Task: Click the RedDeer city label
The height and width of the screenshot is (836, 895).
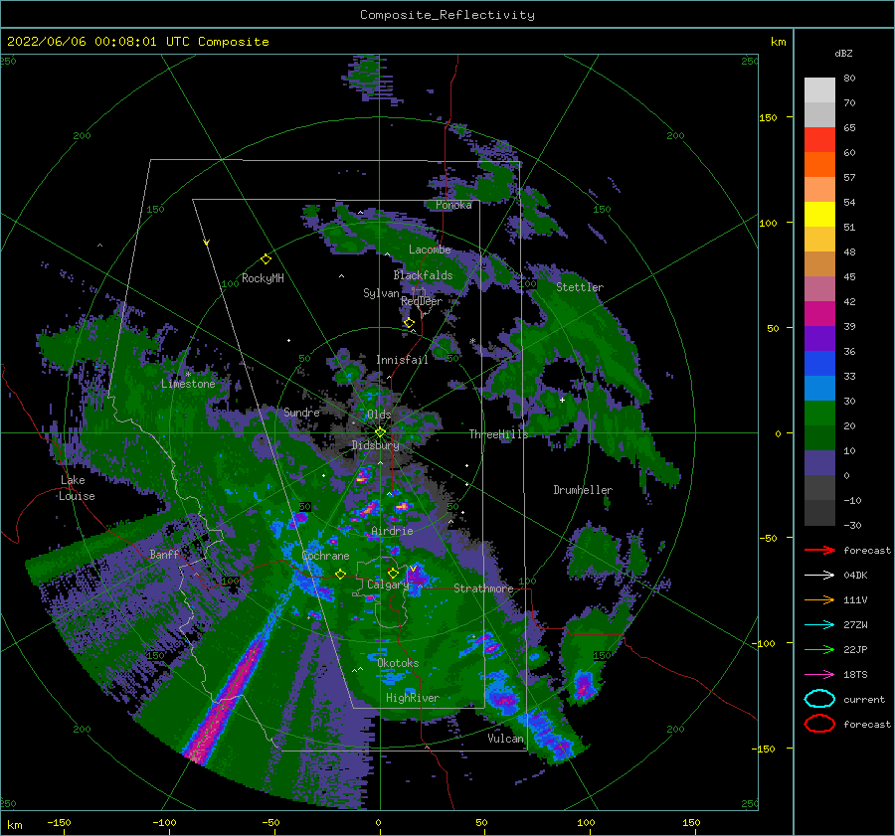Action: 422,301
